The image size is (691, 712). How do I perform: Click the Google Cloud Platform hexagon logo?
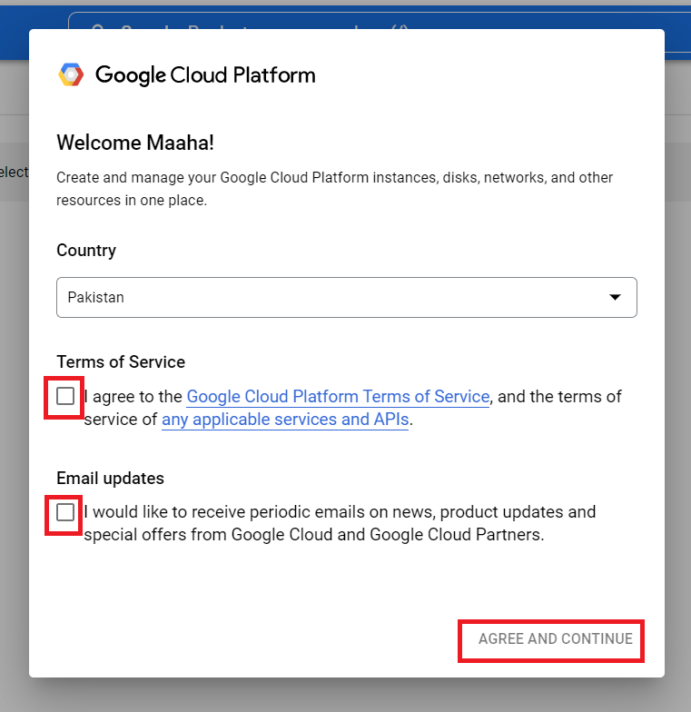[71, 74]
